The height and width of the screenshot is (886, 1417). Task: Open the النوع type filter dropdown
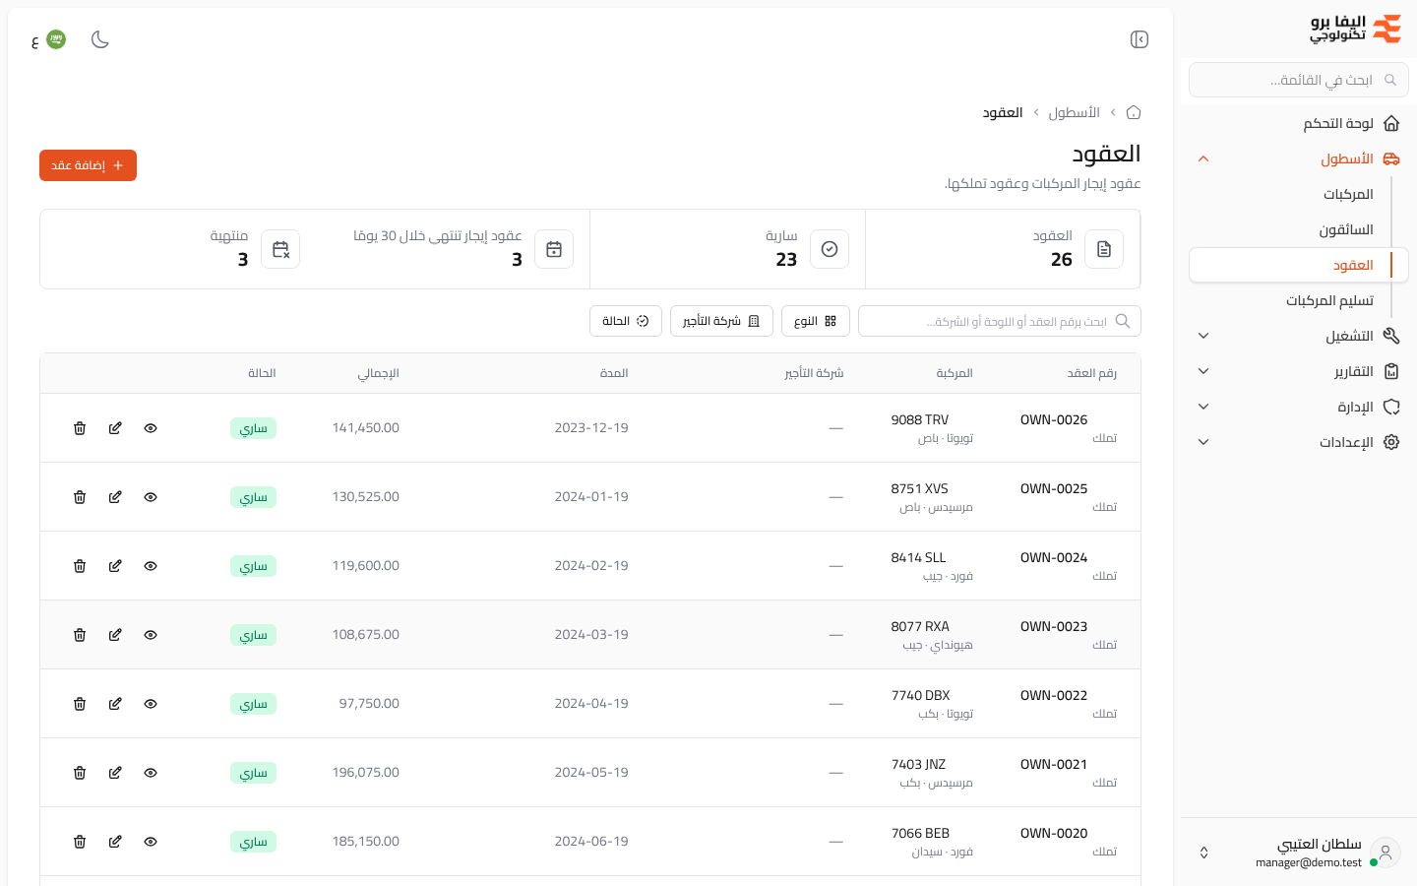point(816,321)
